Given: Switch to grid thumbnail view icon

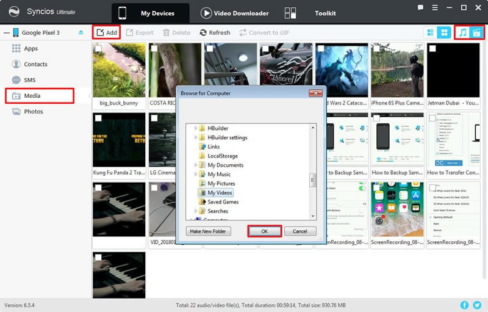Looking at the screenshot, I should click(444, 32).
